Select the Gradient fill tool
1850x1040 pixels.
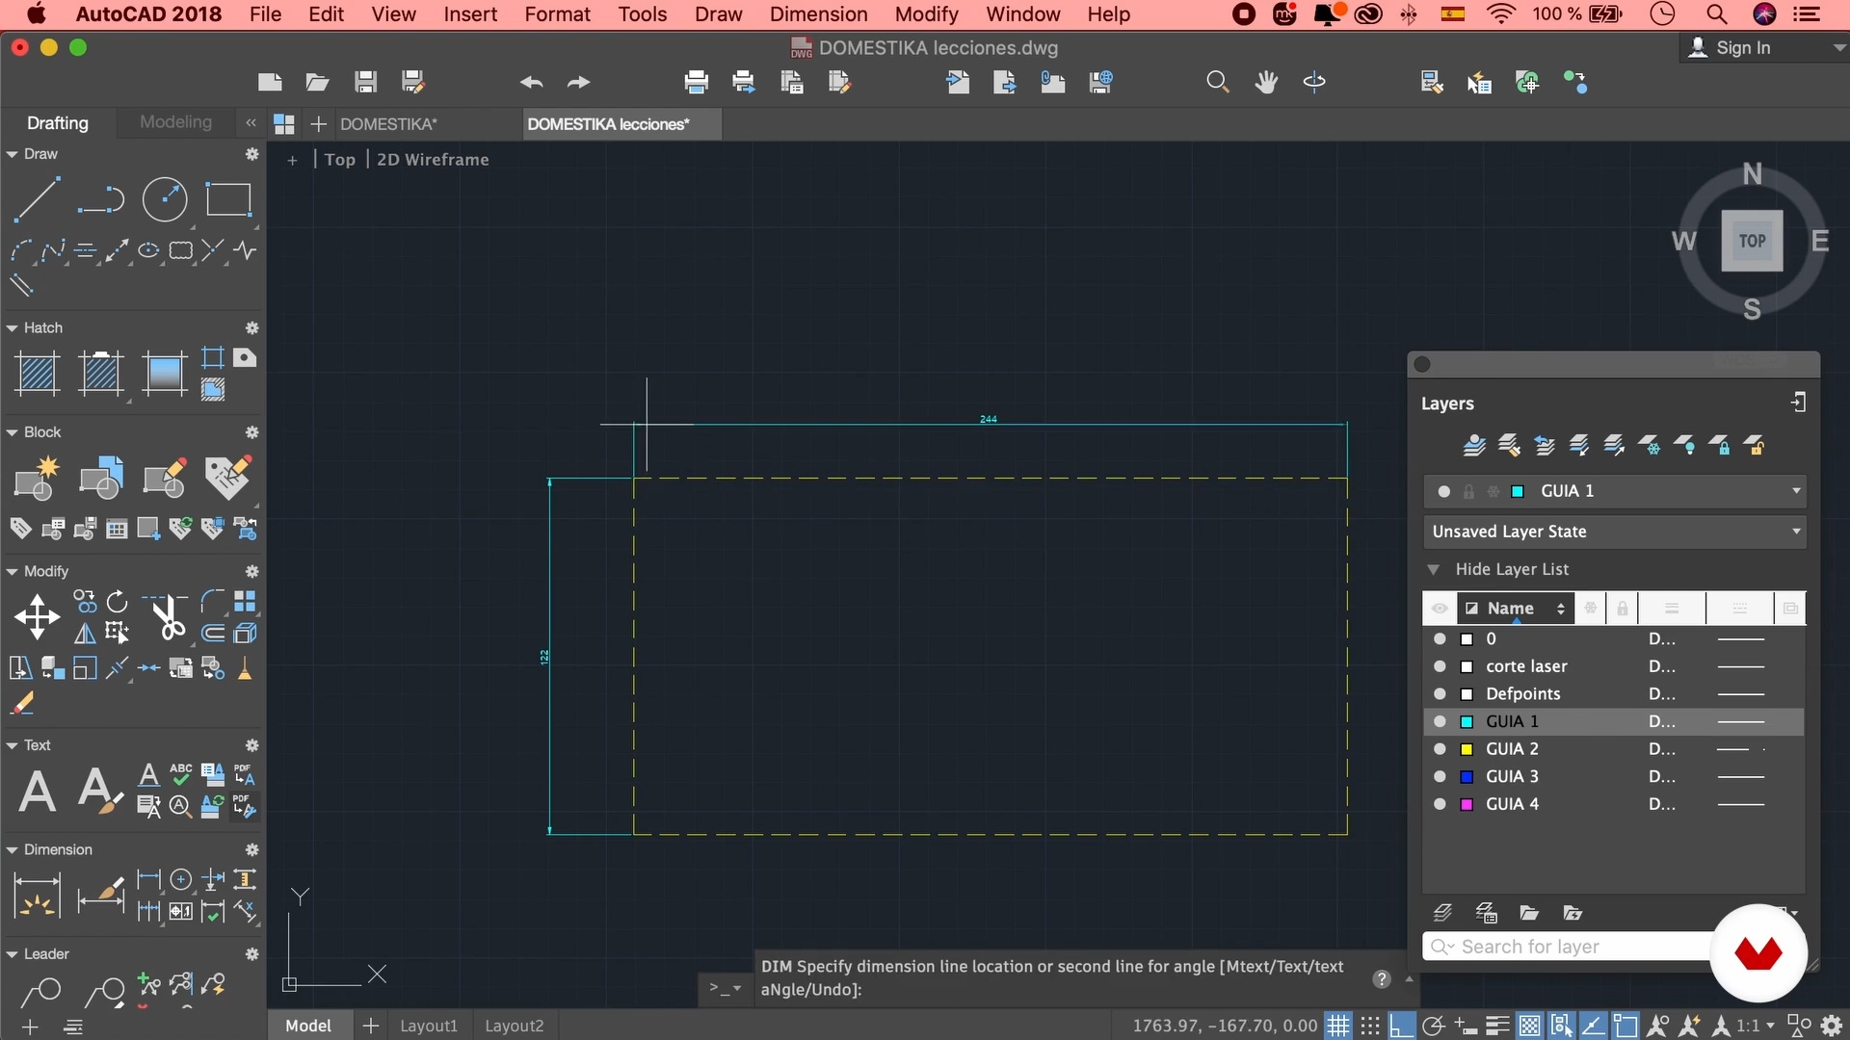165,373
